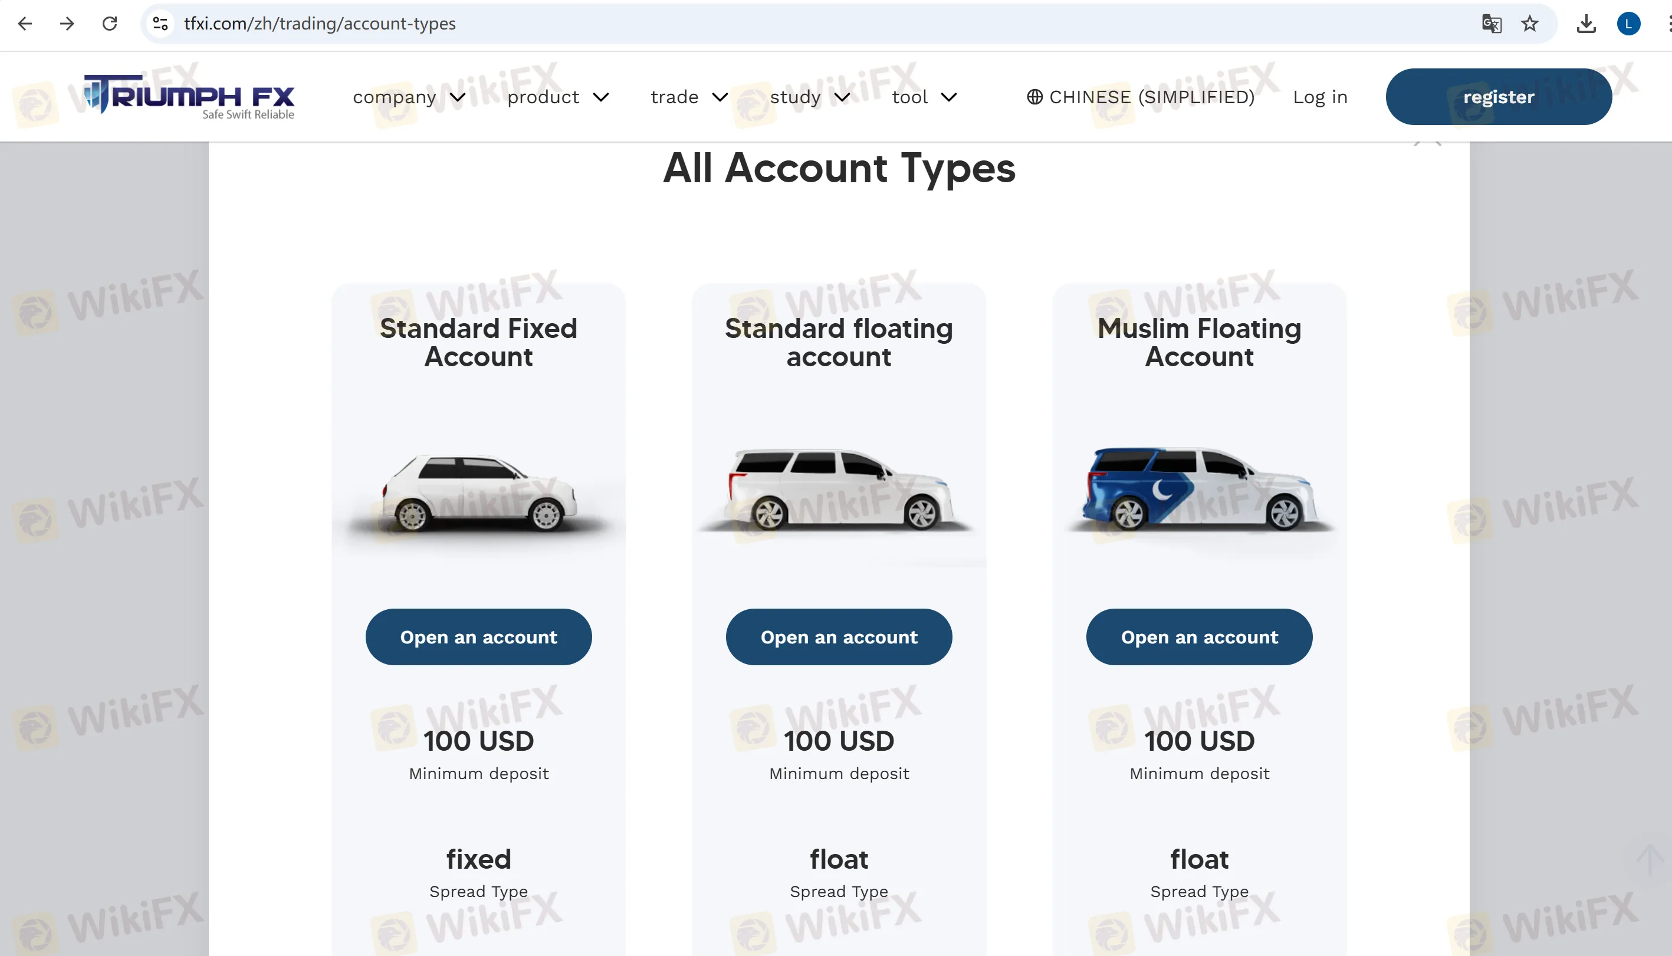Expand the company dropdown menu
The height and width of the screenshot is (956, 1672).
point(409,97)
